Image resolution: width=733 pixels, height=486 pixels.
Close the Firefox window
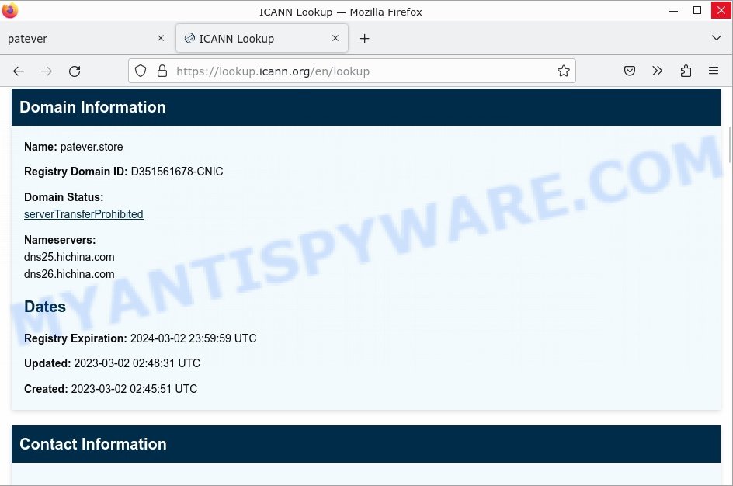721,10
